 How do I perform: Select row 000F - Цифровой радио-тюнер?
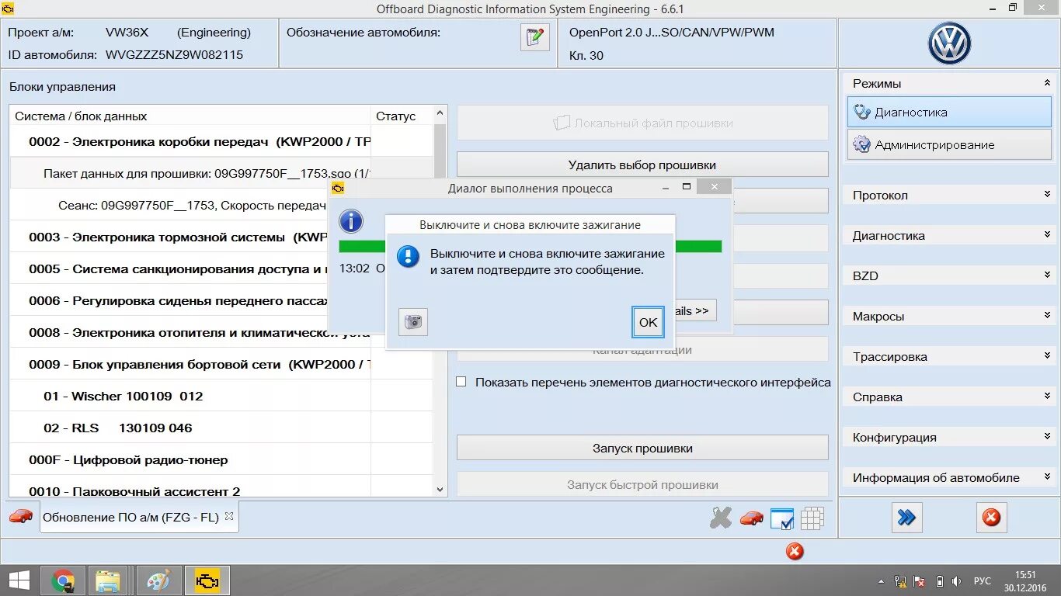tap(221, 459)
